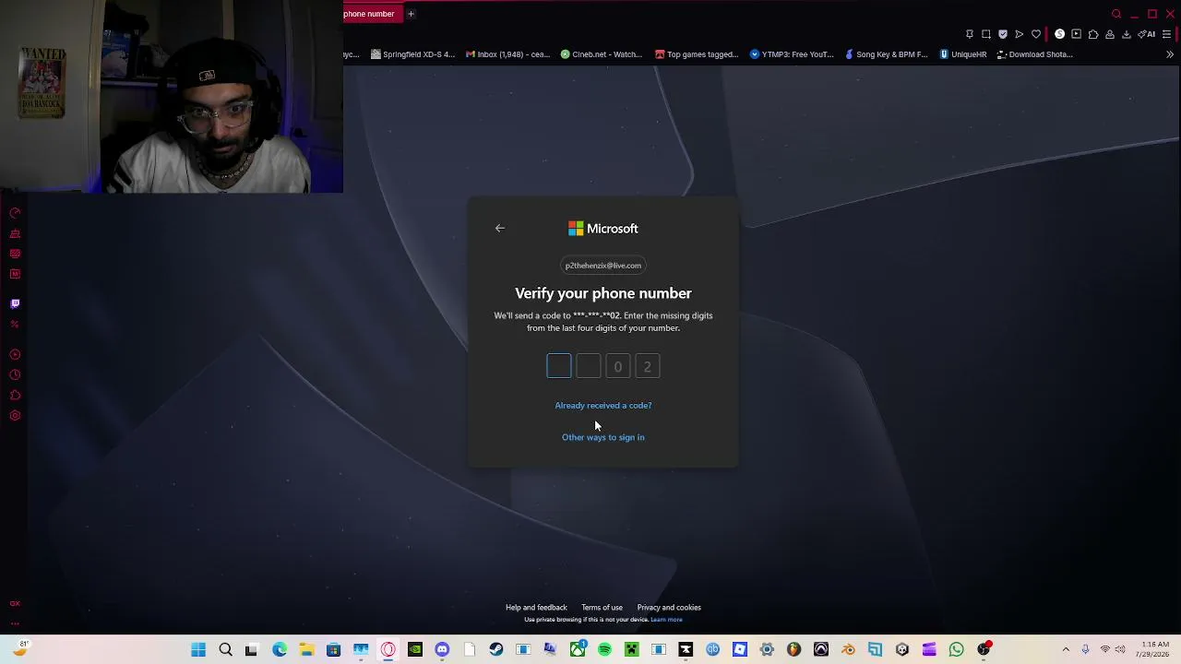Expand the bookmarks bar overflow chevron
This screenshot has width=1181, height=664.
point(1170,54)
